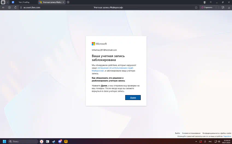
Task: Reload the current page
Action: (x=15, y=7)
